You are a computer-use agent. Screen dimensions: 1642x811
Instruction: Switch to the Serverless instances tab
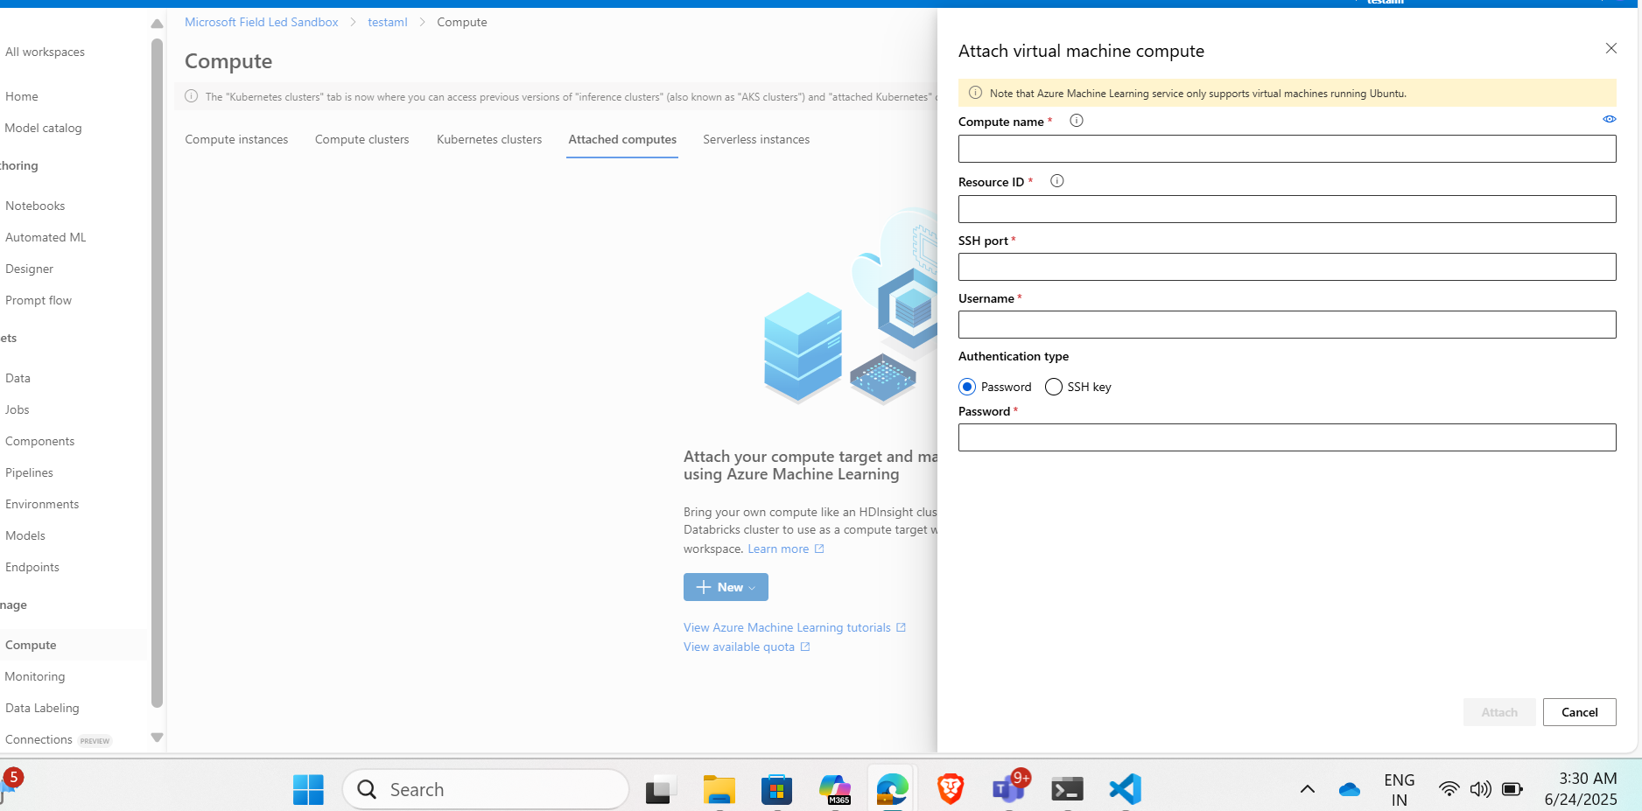756,139
